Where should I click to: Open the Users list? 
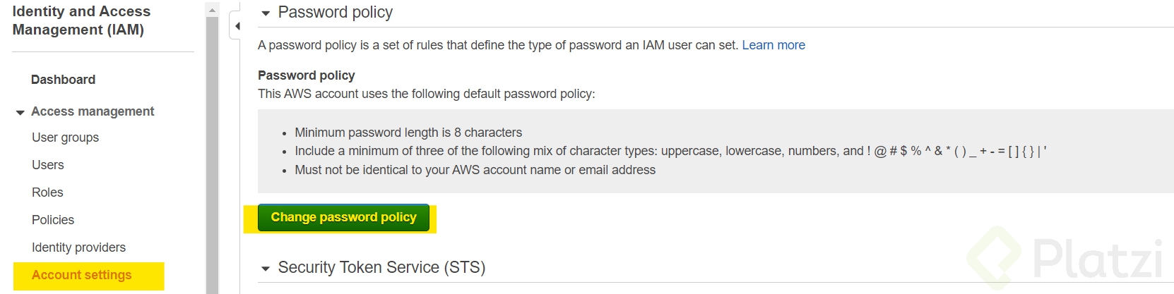tap(48, 165)
